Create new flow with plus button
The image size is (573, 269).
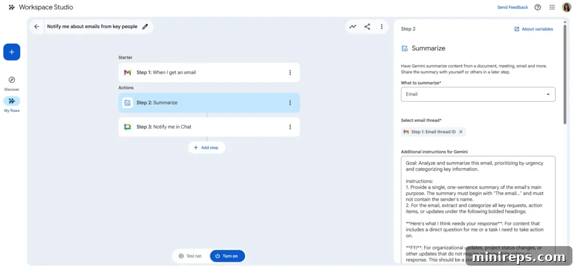(x=12, y=52)
